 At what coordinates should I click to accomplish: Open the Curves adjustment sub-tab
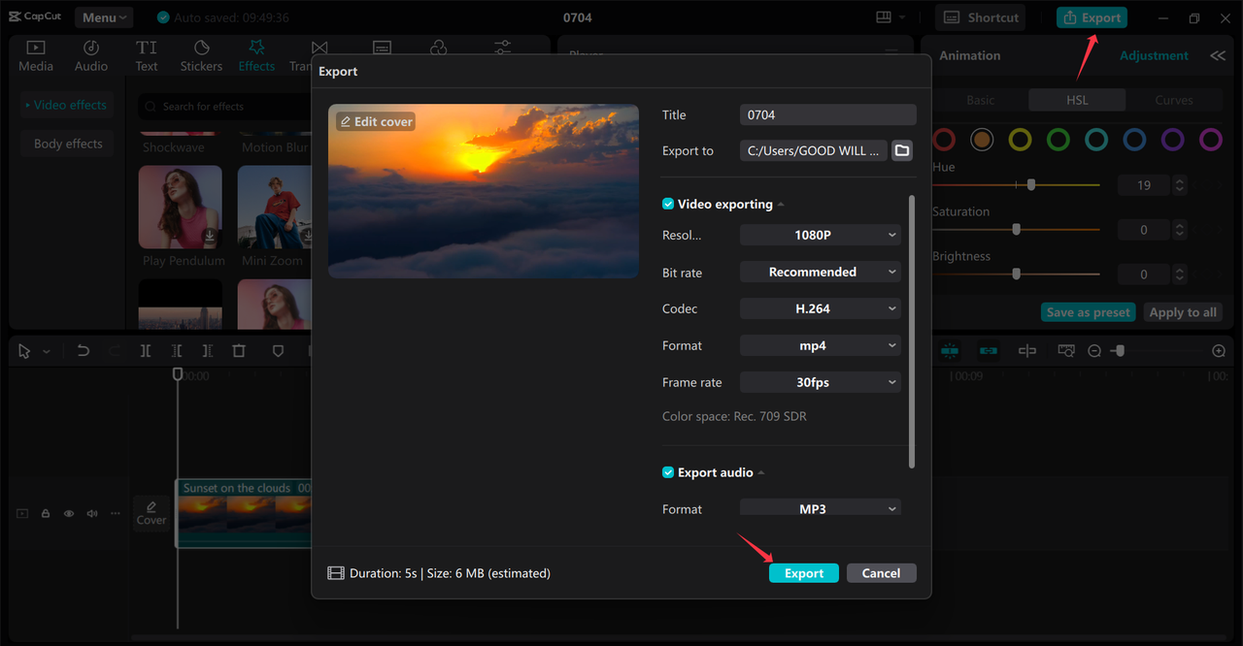coord(1174,100)
